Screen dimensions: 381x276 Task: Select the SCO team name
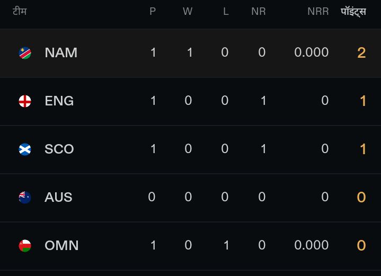click(x=59, y=149)
